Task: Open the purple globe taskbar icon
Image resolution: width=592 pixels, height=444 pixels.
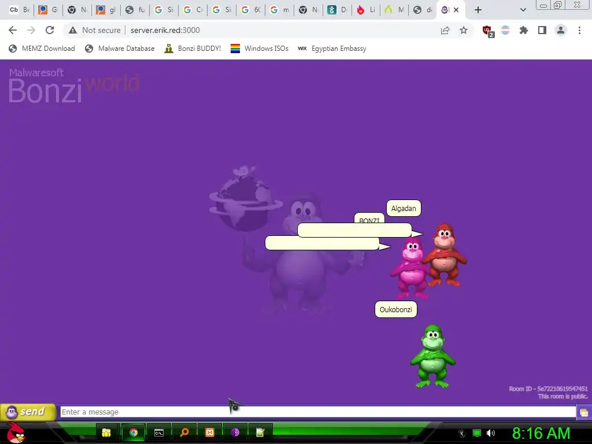Action: coord(235,432)
